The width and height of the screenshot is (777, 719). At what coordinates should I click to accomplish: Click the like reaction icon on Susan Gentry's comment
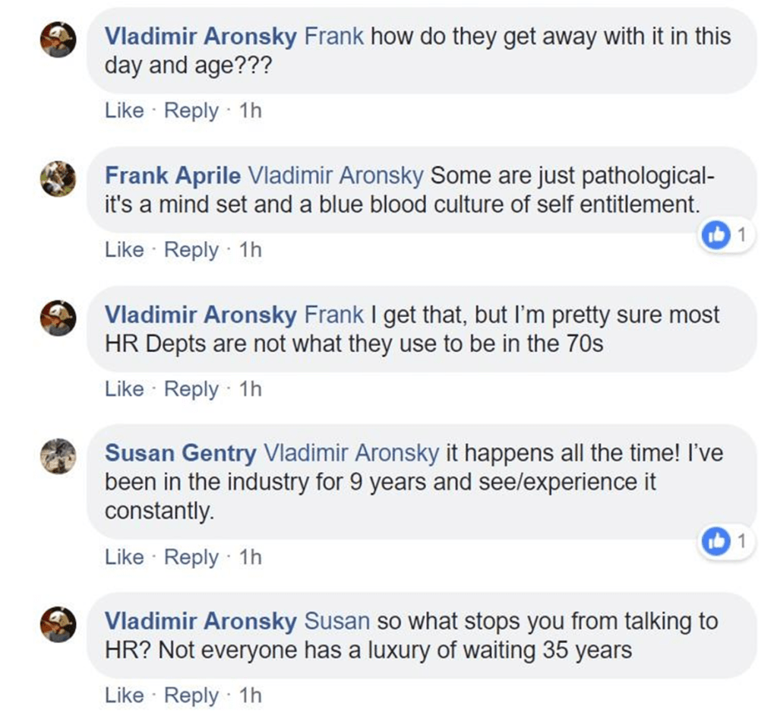coord(715,542)
